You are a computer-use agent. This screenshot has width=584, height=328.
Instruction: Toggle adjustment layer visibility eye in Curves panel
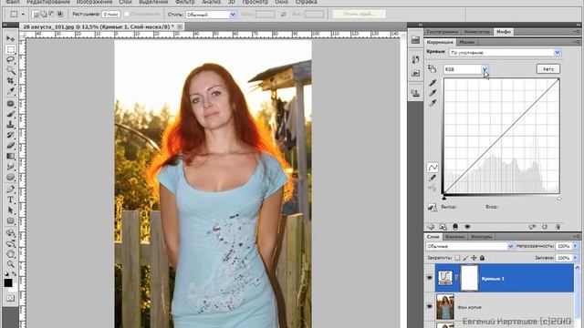(467, 227)
